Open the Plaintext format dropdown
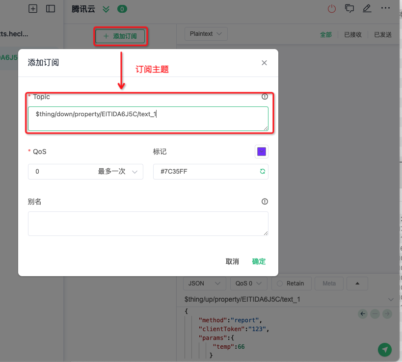 206,34
